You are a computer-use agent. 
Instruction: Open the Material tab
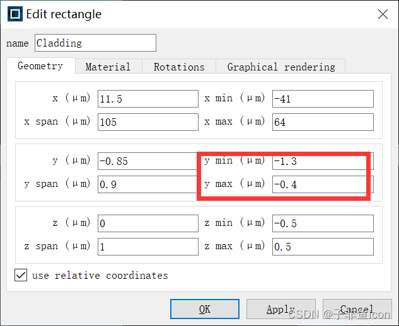coord(108,67)
